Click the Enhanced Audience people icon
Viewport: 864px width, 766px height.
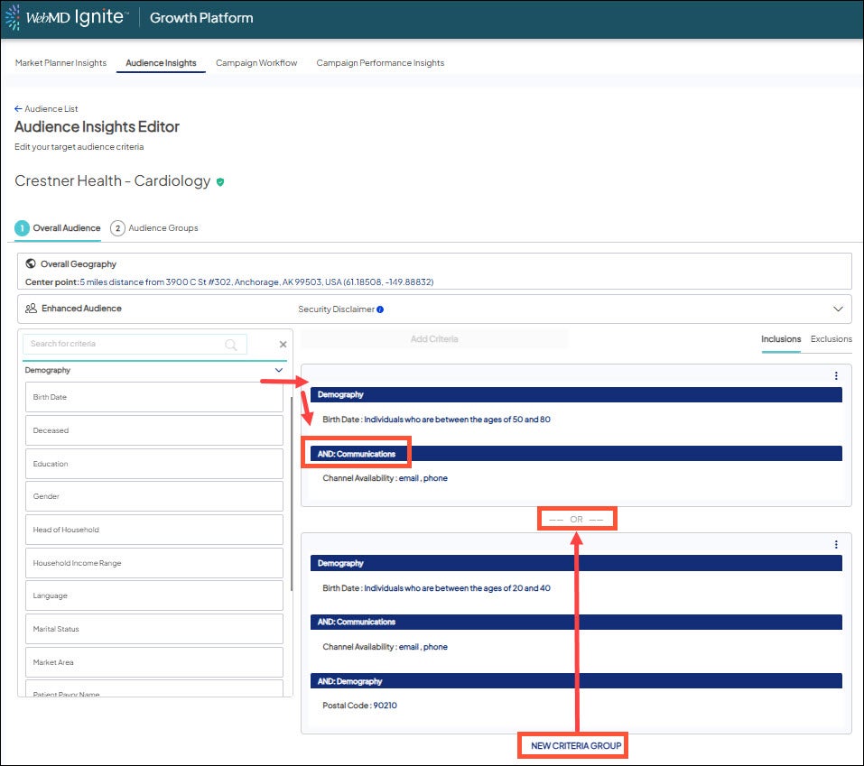(31, 309)
